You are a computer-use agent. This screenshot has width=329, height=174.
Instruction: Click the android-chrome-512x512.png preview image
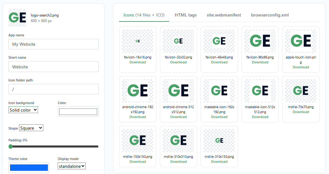point(178,91)
